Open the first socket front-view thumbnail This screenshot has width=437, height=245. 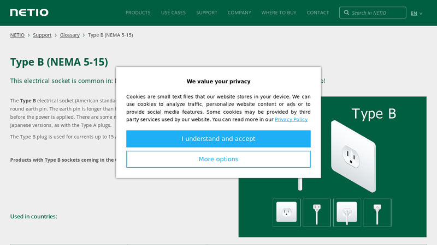coord(286,212)
